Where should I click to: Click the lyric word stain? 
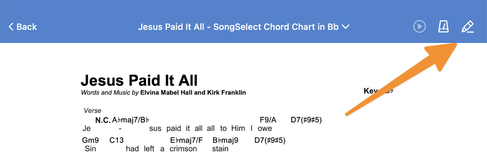pos(220,149)
